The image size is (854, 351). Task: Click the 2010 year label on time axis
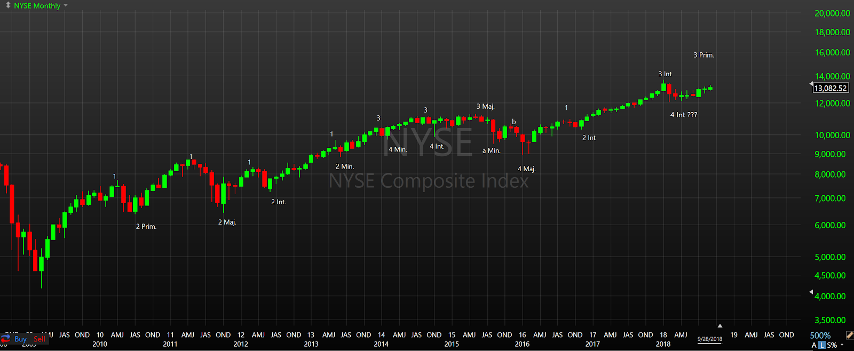(x=100, y=344)
